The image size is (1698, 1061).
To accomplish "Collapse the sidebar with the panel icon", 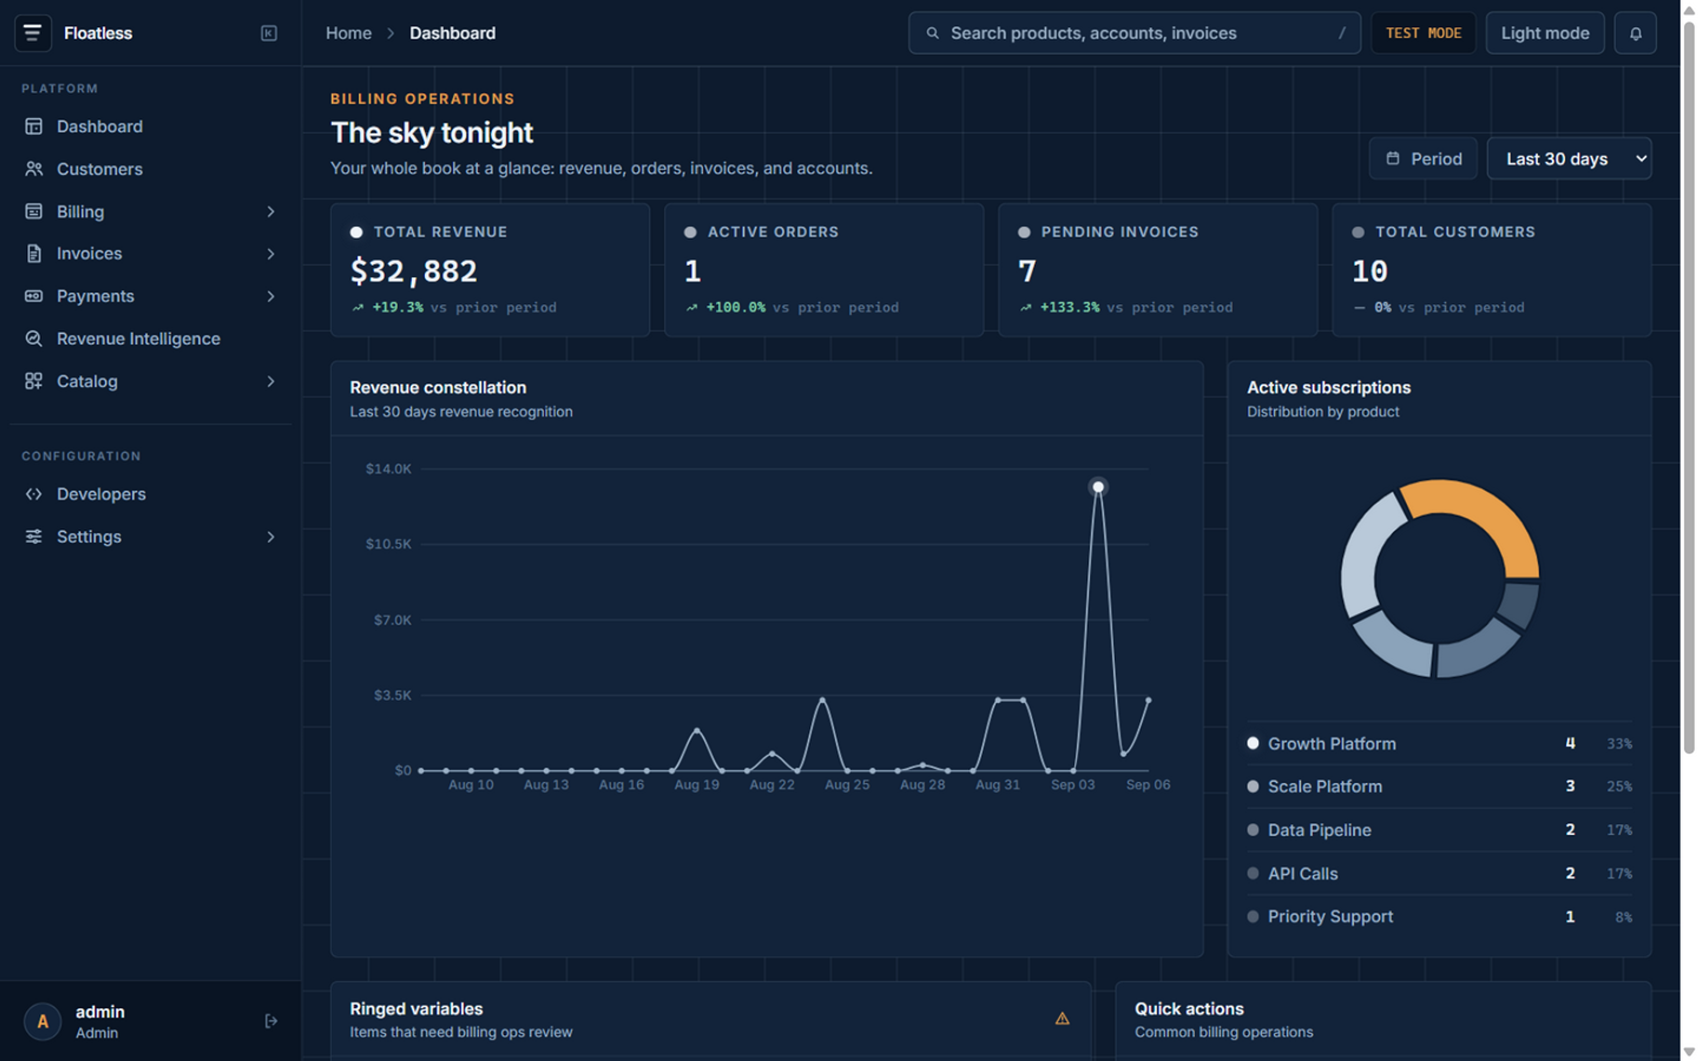I will pos(269,33).
